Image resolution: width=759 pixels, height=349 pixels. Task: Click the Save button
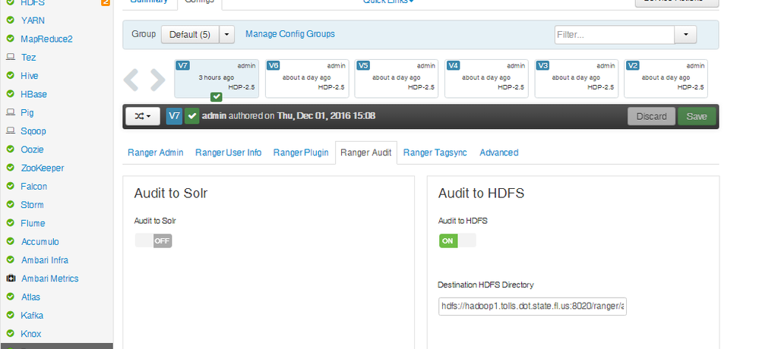pos(697,117)
